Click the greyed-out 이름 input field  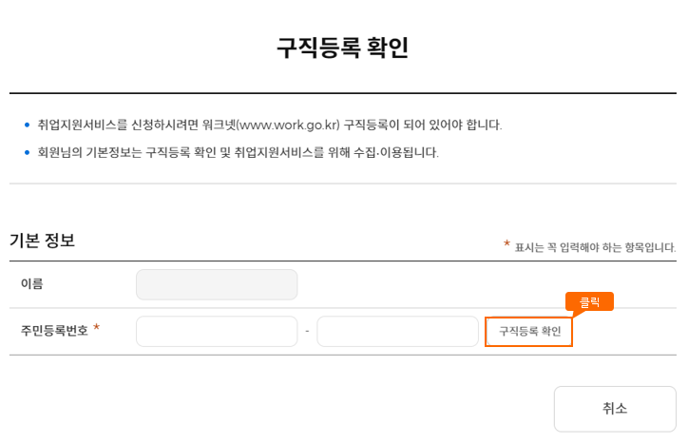[x=217, y=284]
